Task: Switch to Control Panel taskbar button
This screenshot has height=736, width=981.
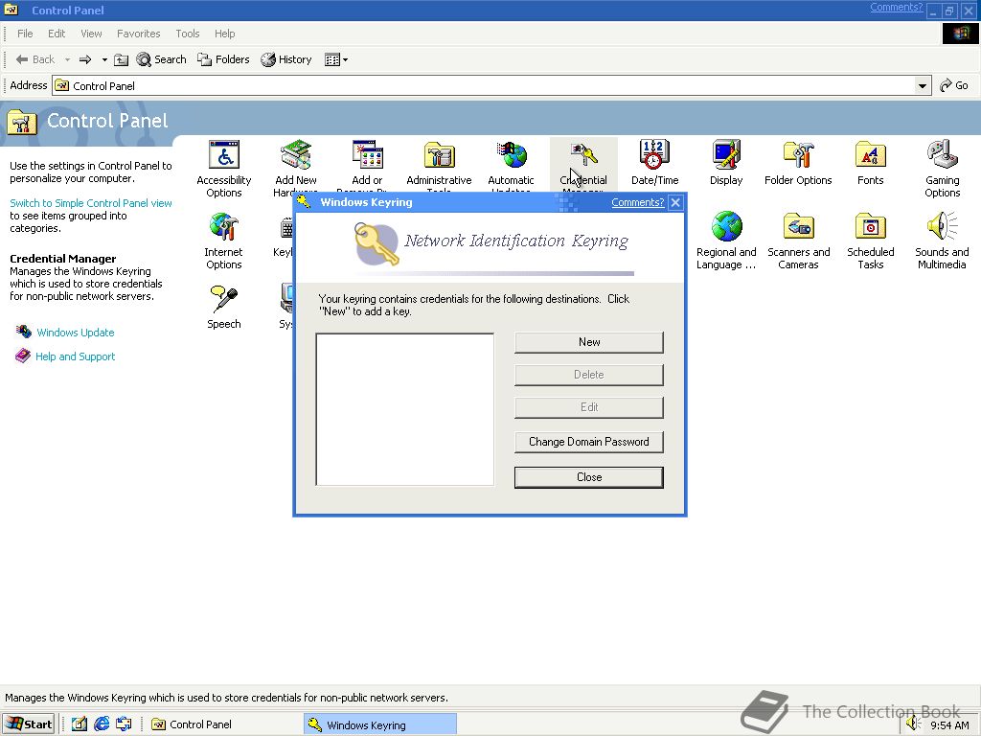Action: pos(225,724)
